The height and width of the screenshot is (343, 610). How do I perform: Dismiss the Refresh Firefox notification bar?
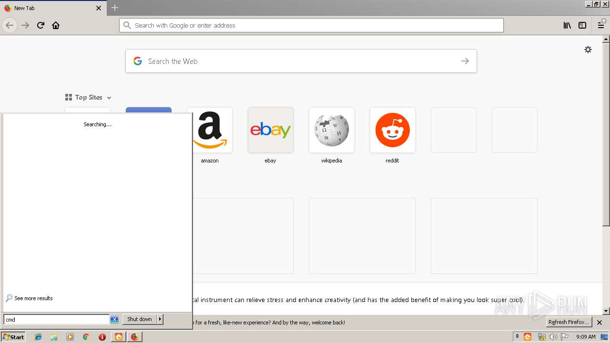[600, 323]
